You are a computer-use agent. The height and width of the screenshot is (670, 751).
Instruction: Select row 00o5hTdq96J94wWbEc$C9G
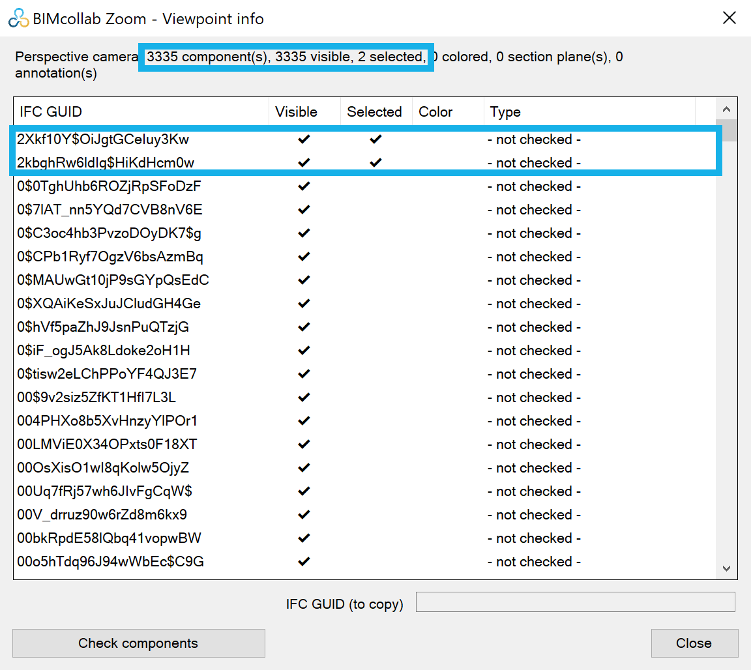[365, 562]
